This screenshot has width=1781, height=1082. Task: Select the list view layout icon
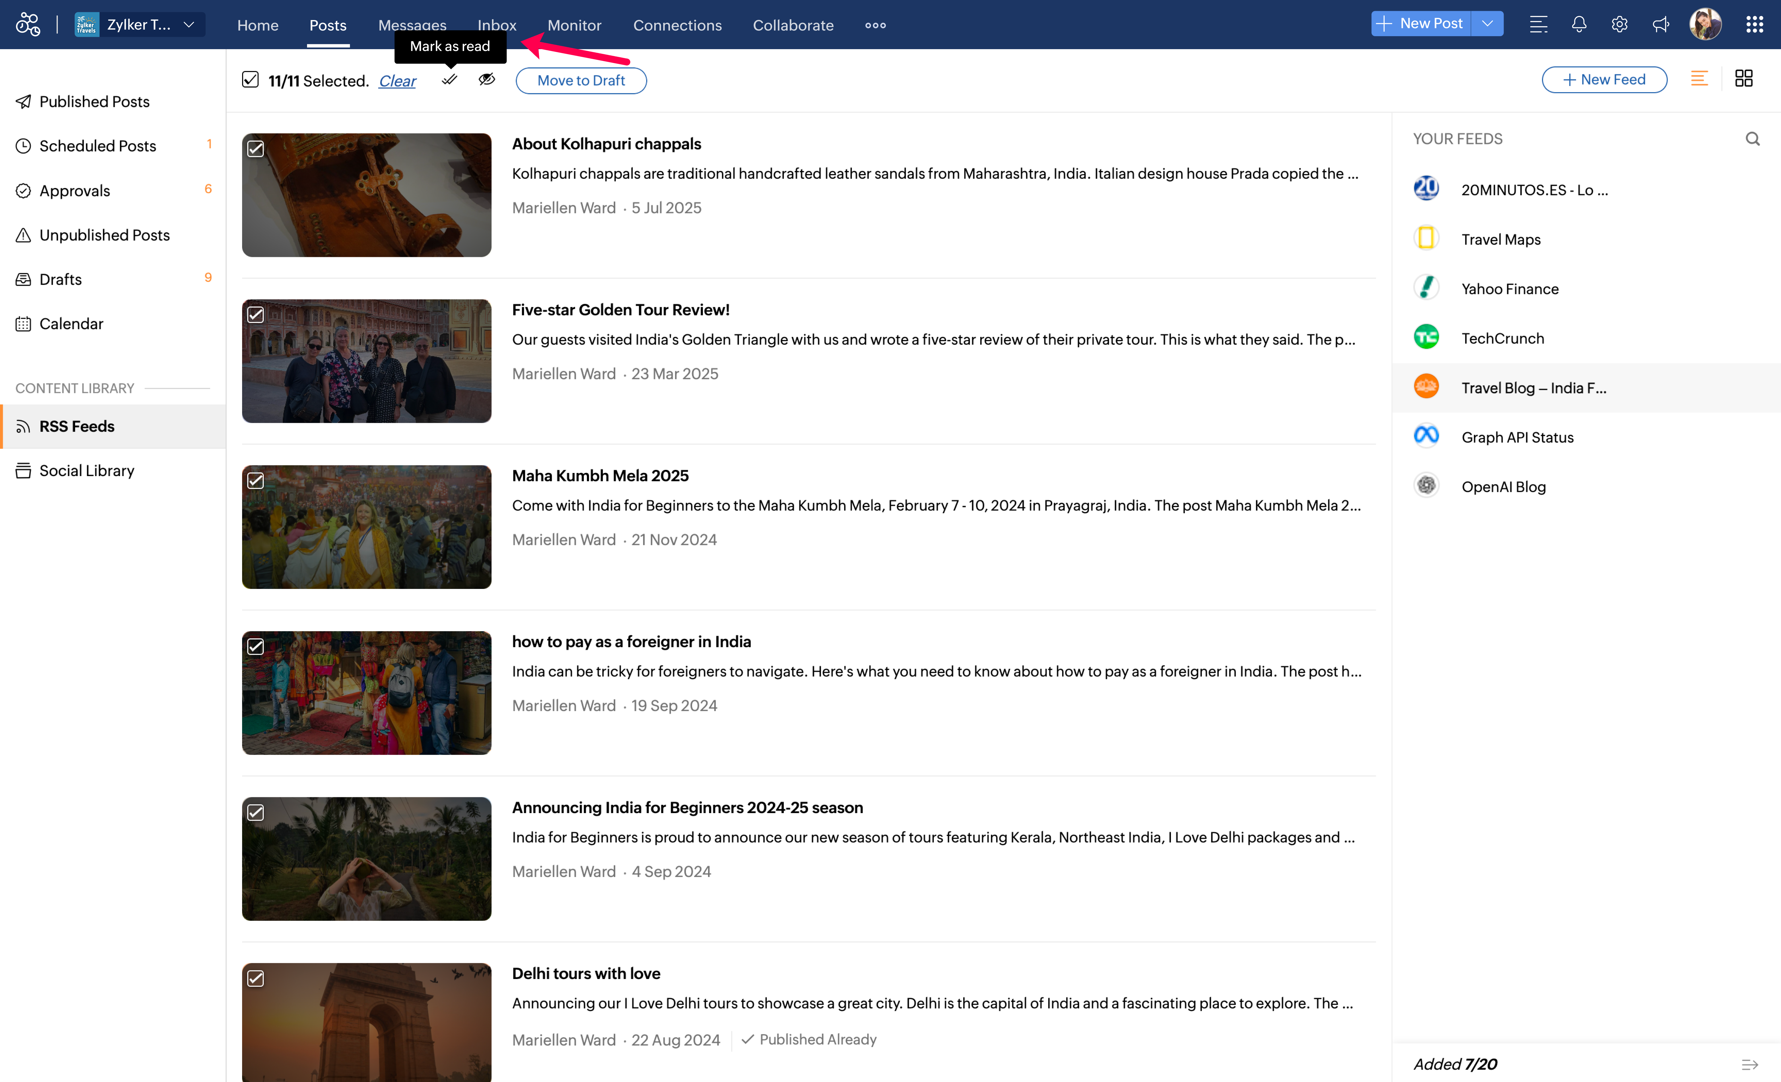click(1699, 78)
